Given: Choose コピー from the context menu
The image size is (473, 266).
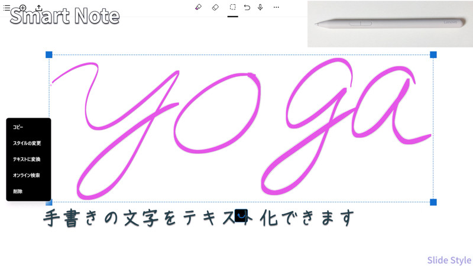Looking at the screenshot, I should [x=18, y=127].
